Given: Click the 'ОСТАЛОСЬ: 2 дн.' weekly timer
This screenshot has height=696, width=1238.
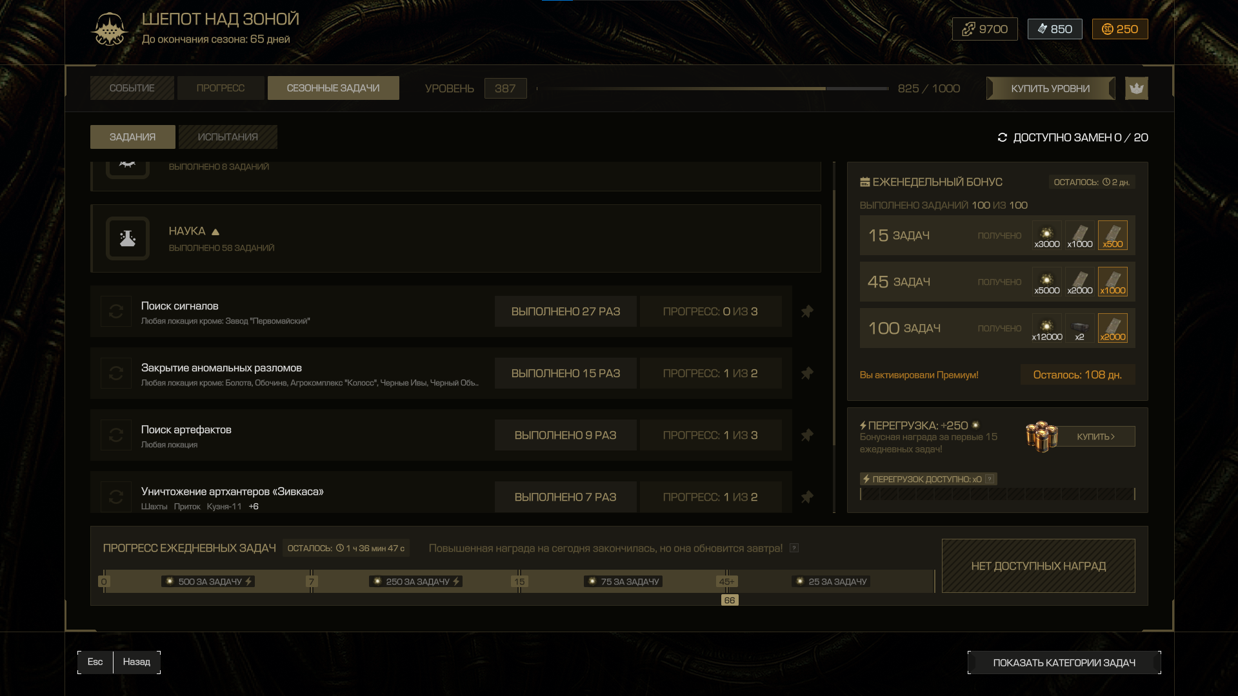Looking at the screenshot, I should (x=1092, y=182).
